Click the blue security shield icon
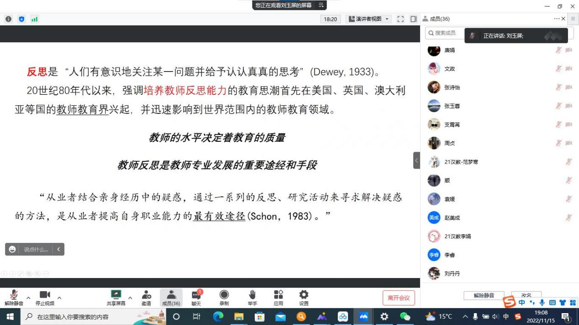579x325 pixels. click(21, 19)
